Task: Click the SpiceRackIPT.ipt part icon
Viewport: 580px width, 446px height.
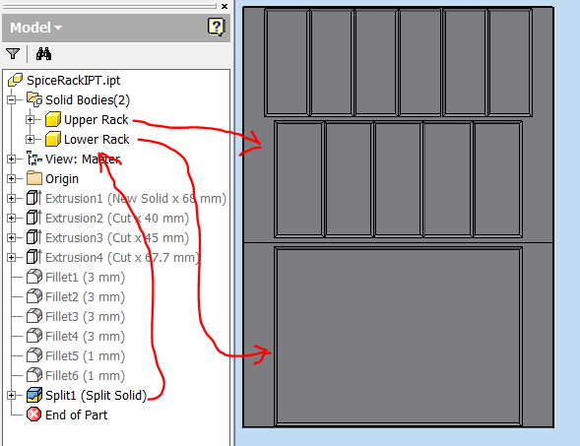Action: pos(15,81)
